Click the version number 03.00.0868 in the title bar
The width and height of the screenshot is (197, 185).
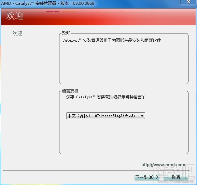(84, 3)
